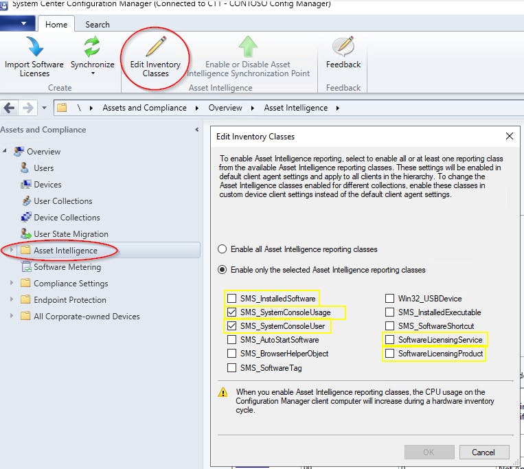The image size is (524, 469).
Task: Check the SMS_AutoStartSoftware checkbox
Action: [x=231, y=339]
